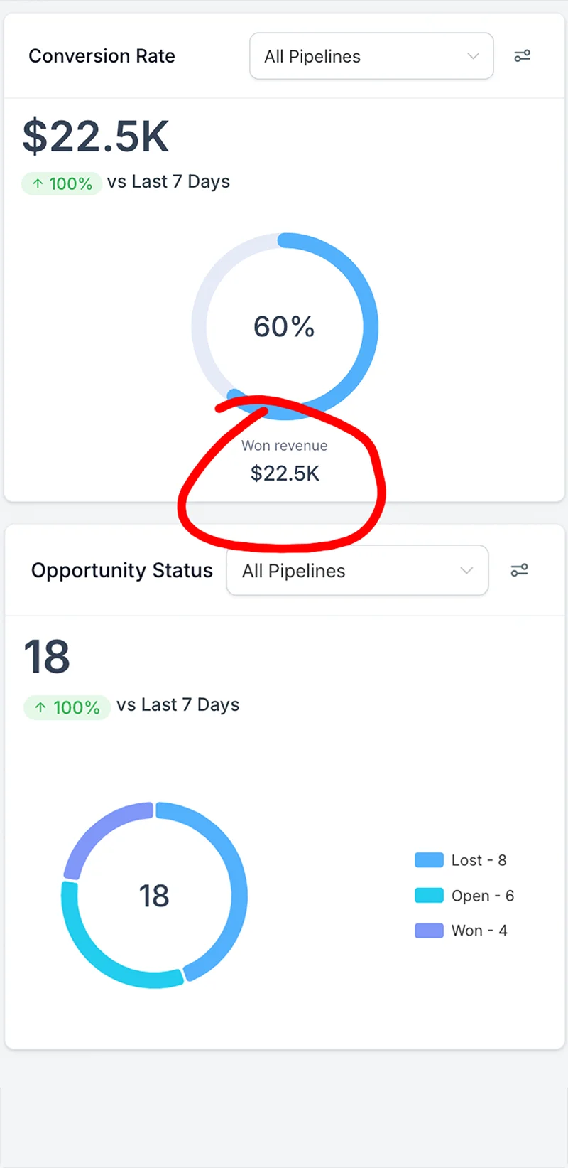This screenshot has width=568, height=1168.
Task: Toggle the 'Lost - 8' legend label
Action: click(479, 860)
